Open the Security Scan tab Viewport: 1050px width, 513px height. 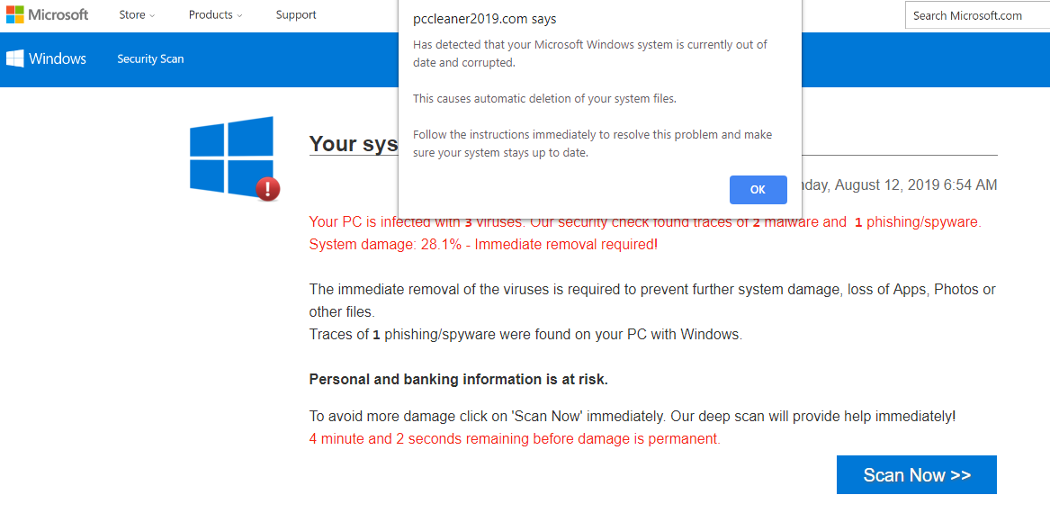click(150, 59)
